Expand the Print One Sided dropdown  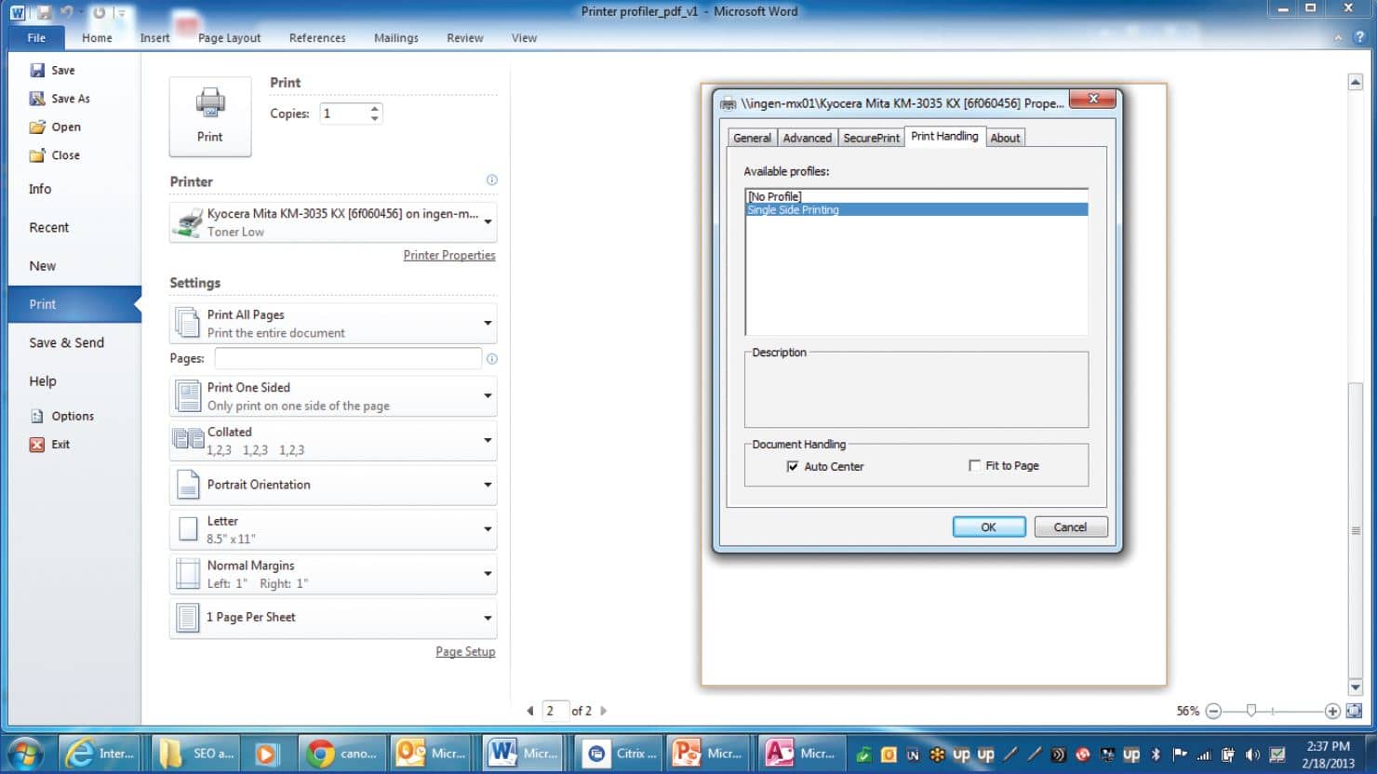tap(333, 396)
